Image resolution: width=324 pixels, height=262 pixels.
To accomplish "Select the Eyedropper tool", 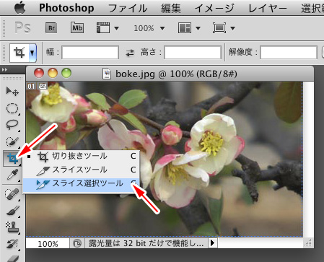I will (12, 175).
